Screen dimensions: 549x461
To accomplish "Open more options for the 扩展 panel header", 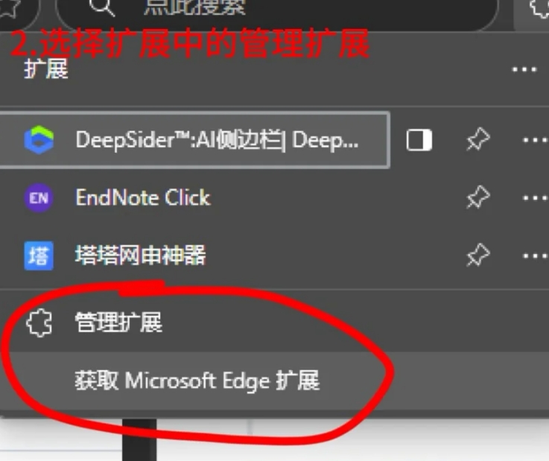I will click(524, 69).
